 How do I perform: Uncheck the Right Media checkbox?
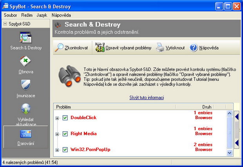click(65, 134)
